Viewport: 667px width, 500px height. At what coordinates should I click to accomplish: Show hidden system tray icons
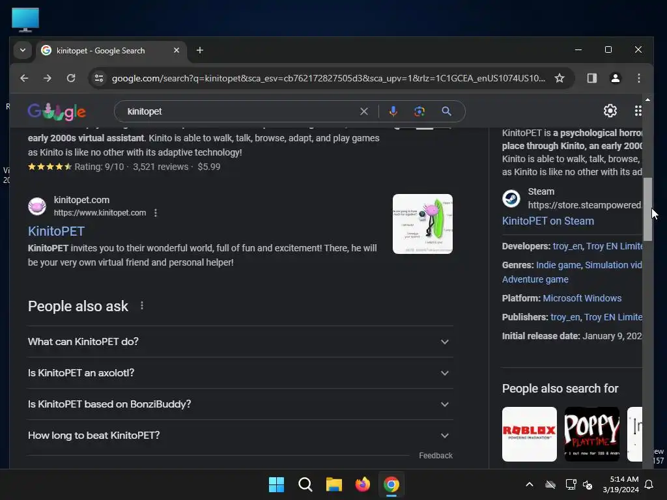(x=530, y=484)
